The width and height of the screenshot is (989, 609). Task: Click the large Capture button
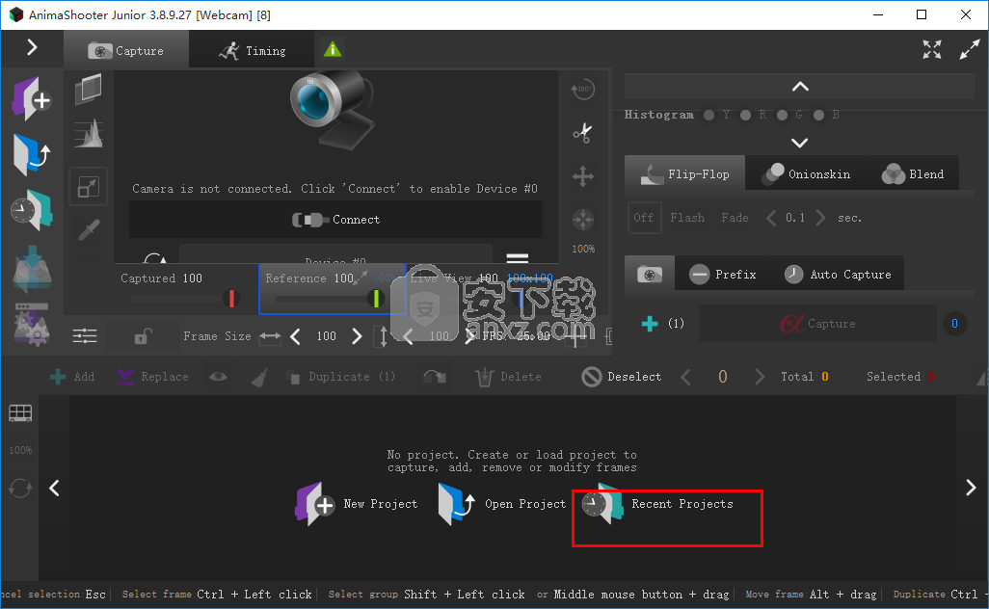click(817, 324)
